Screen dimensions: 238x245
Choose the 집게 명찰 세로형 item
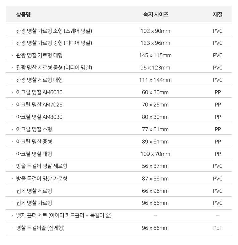pyautogui.click(x=34, y=191)
